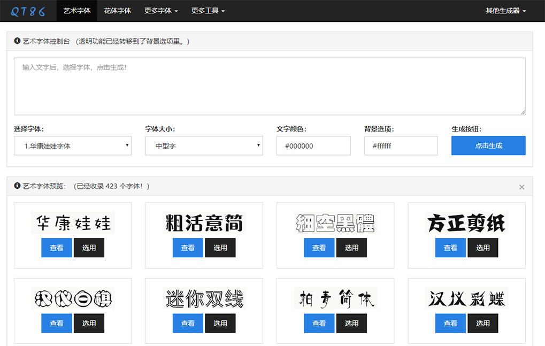Click the 背景选项 label
545x346 pixels.
tap(379, 129)
